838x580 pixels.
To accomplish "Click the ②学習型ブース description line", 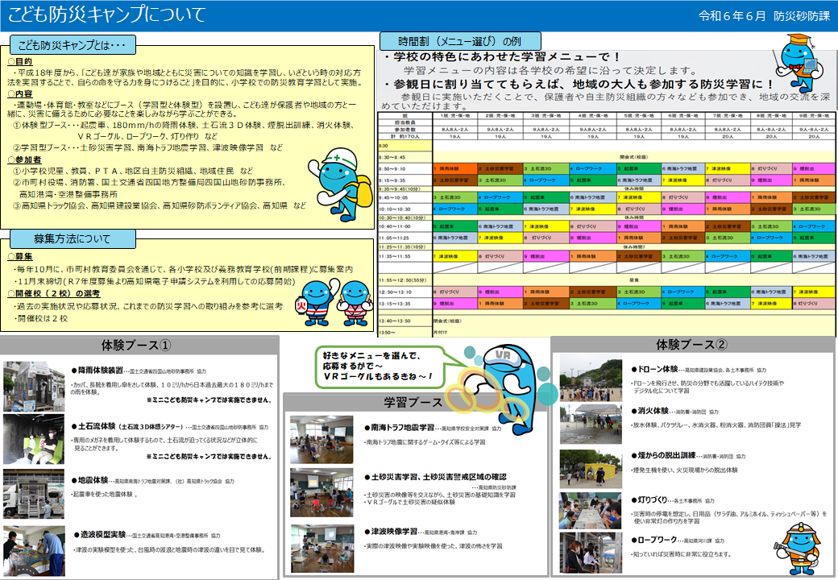I will point(148,147).
